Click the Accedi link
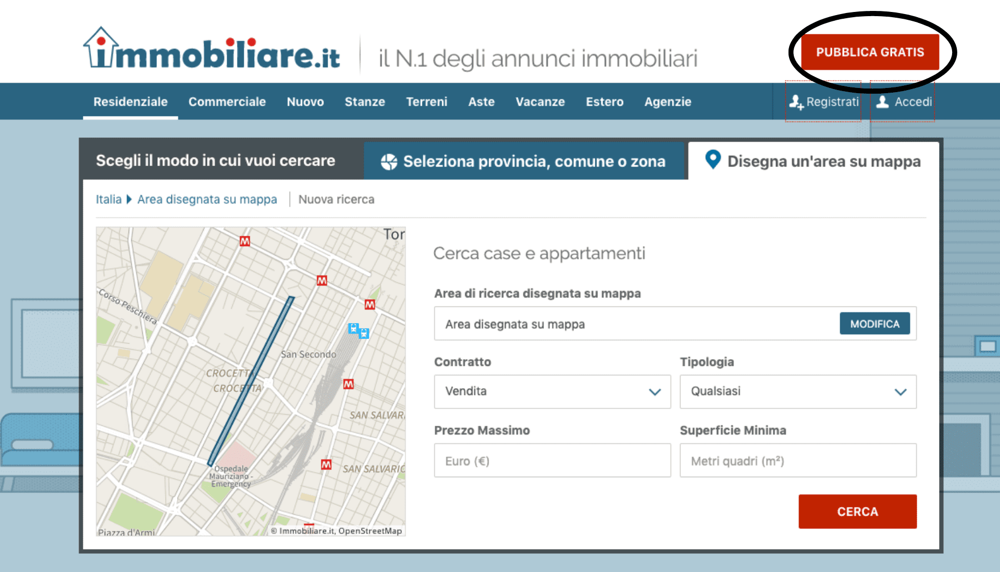 click(x=903, y=101)
